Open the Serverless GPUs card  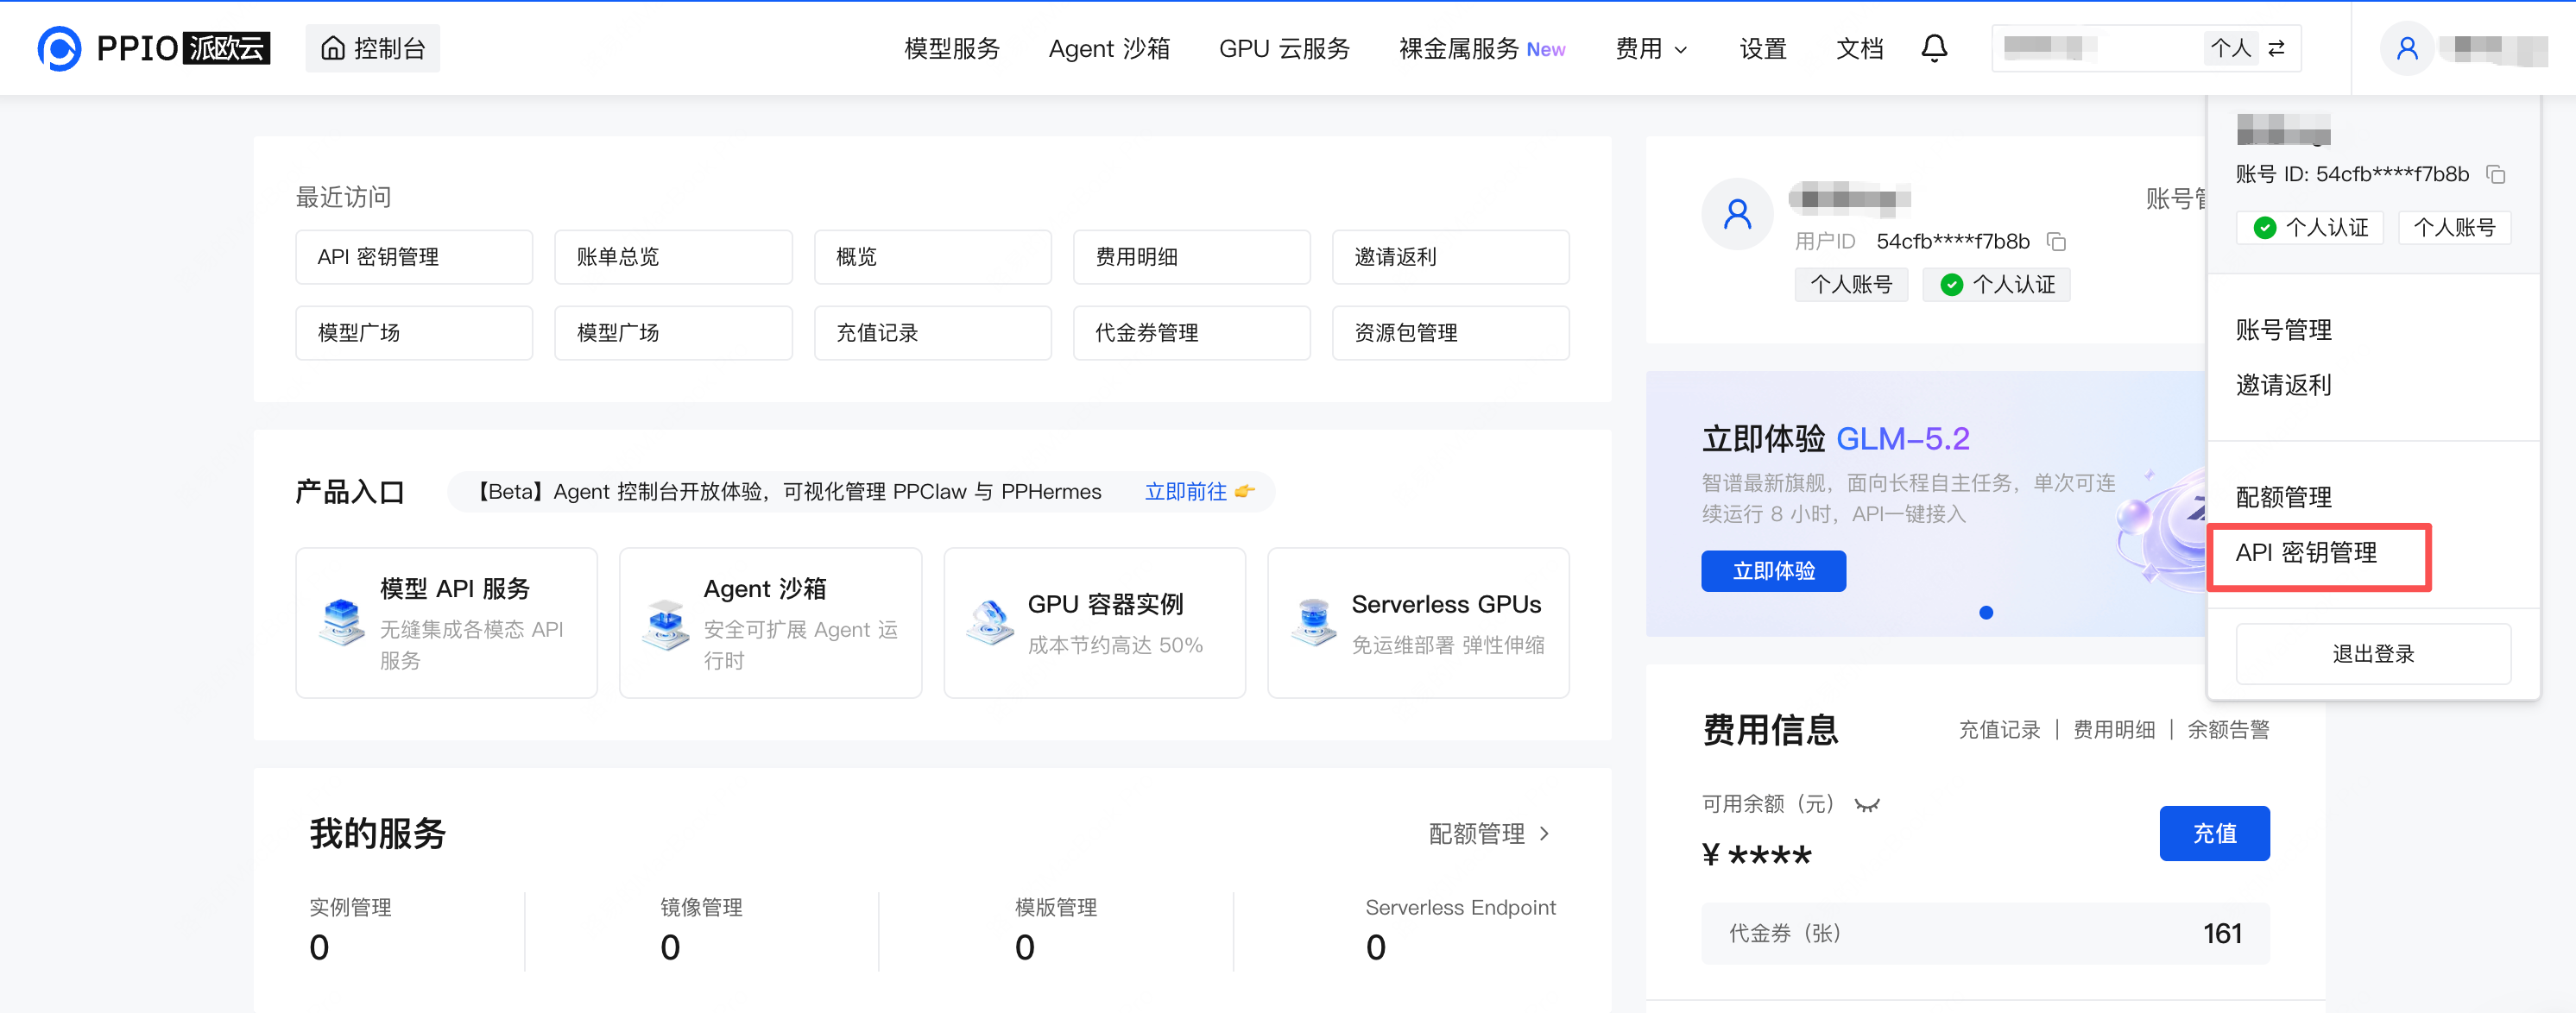[1418, 623]
